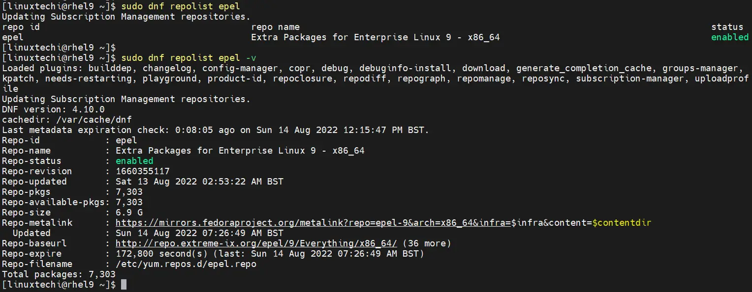Click the 'cachedir: /var/cache/dnf' line
Viewport: 752px width, 292px height.
67,120
